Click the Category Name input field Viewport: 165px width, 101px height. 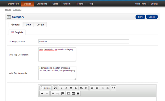coord(84,41)
